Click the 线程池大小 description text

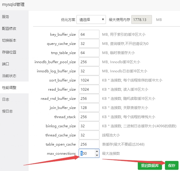click(111, 135)
